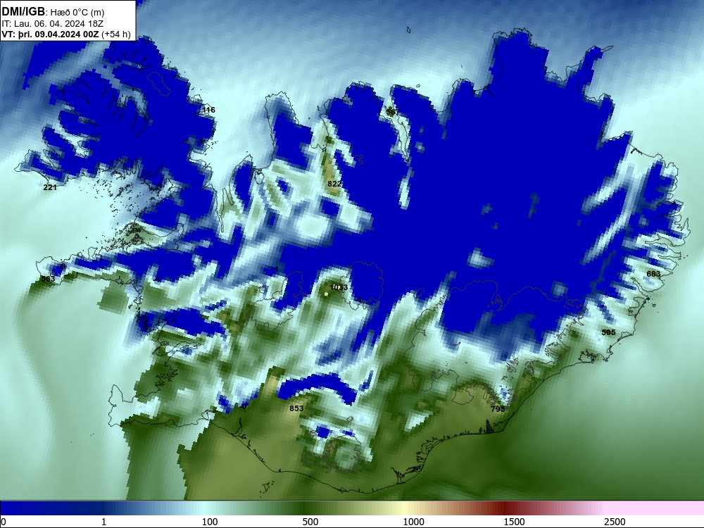Screen dimensions: 704x528
Task: Click the map value label '505'
Action: coord(608,332)
